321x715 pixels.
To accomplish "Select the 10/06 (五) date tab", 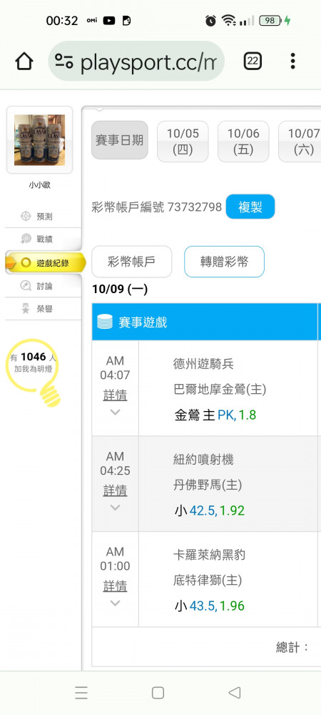I will 243,142.
